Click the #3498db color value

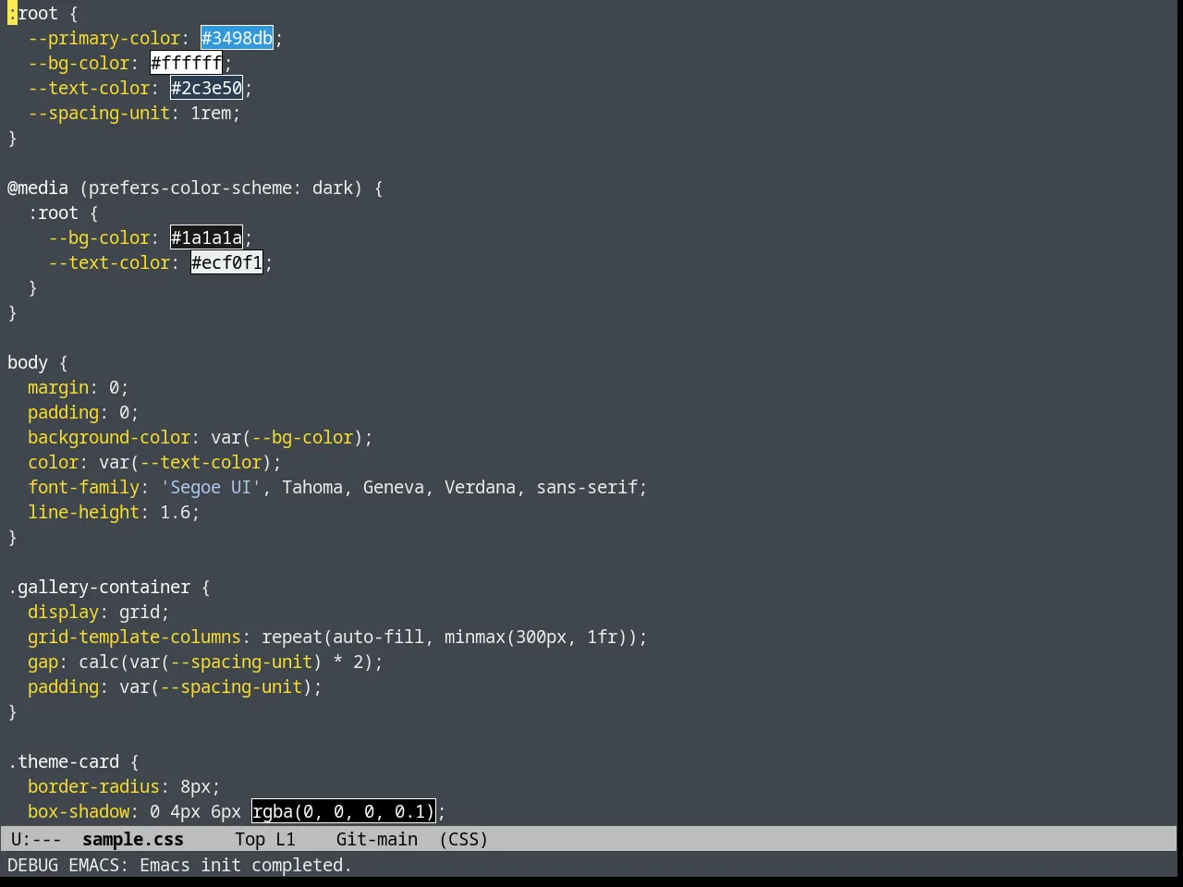pyautogui.click(x=237, y=38)
